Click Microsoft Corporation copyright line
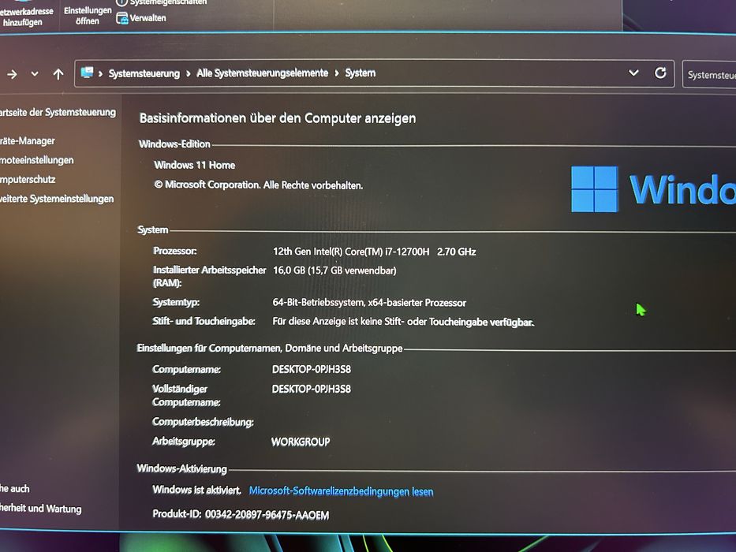The image size is (736, 552). tap(258, 185)
